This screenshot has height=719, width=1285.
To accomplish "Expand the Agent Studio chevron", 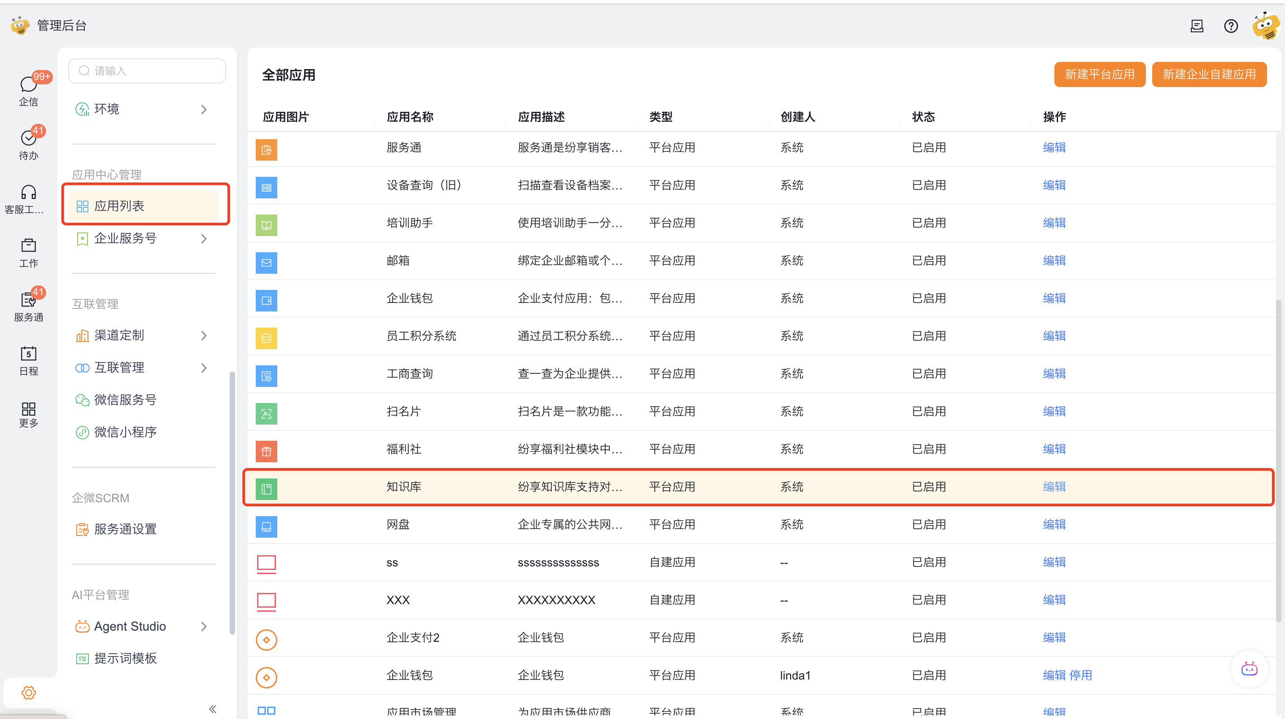I will [x=204, y=626].
